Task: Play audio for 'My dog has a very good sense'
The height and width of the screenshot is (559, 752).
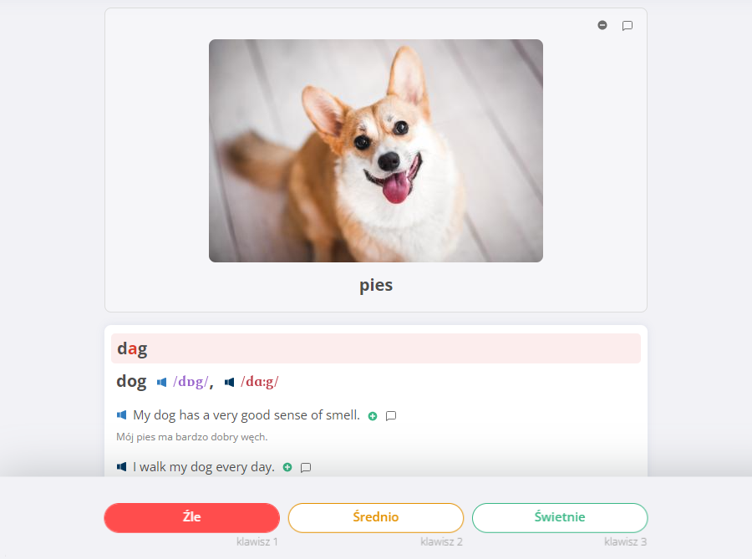Action: pos(121,414)
